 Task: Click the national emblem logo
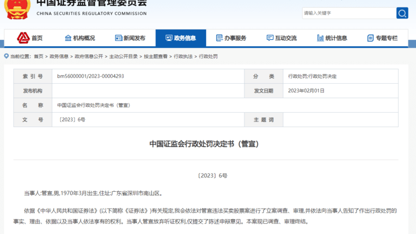[x=17, y=9]
